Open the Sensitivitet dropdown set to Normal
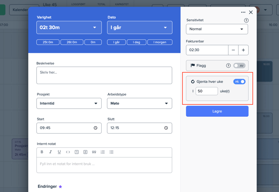Viewport: 279px width, 192px height. tap(217, 29)
